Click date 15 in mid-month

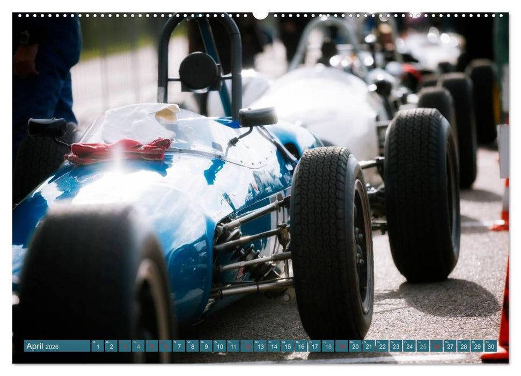tap(287, 347)
